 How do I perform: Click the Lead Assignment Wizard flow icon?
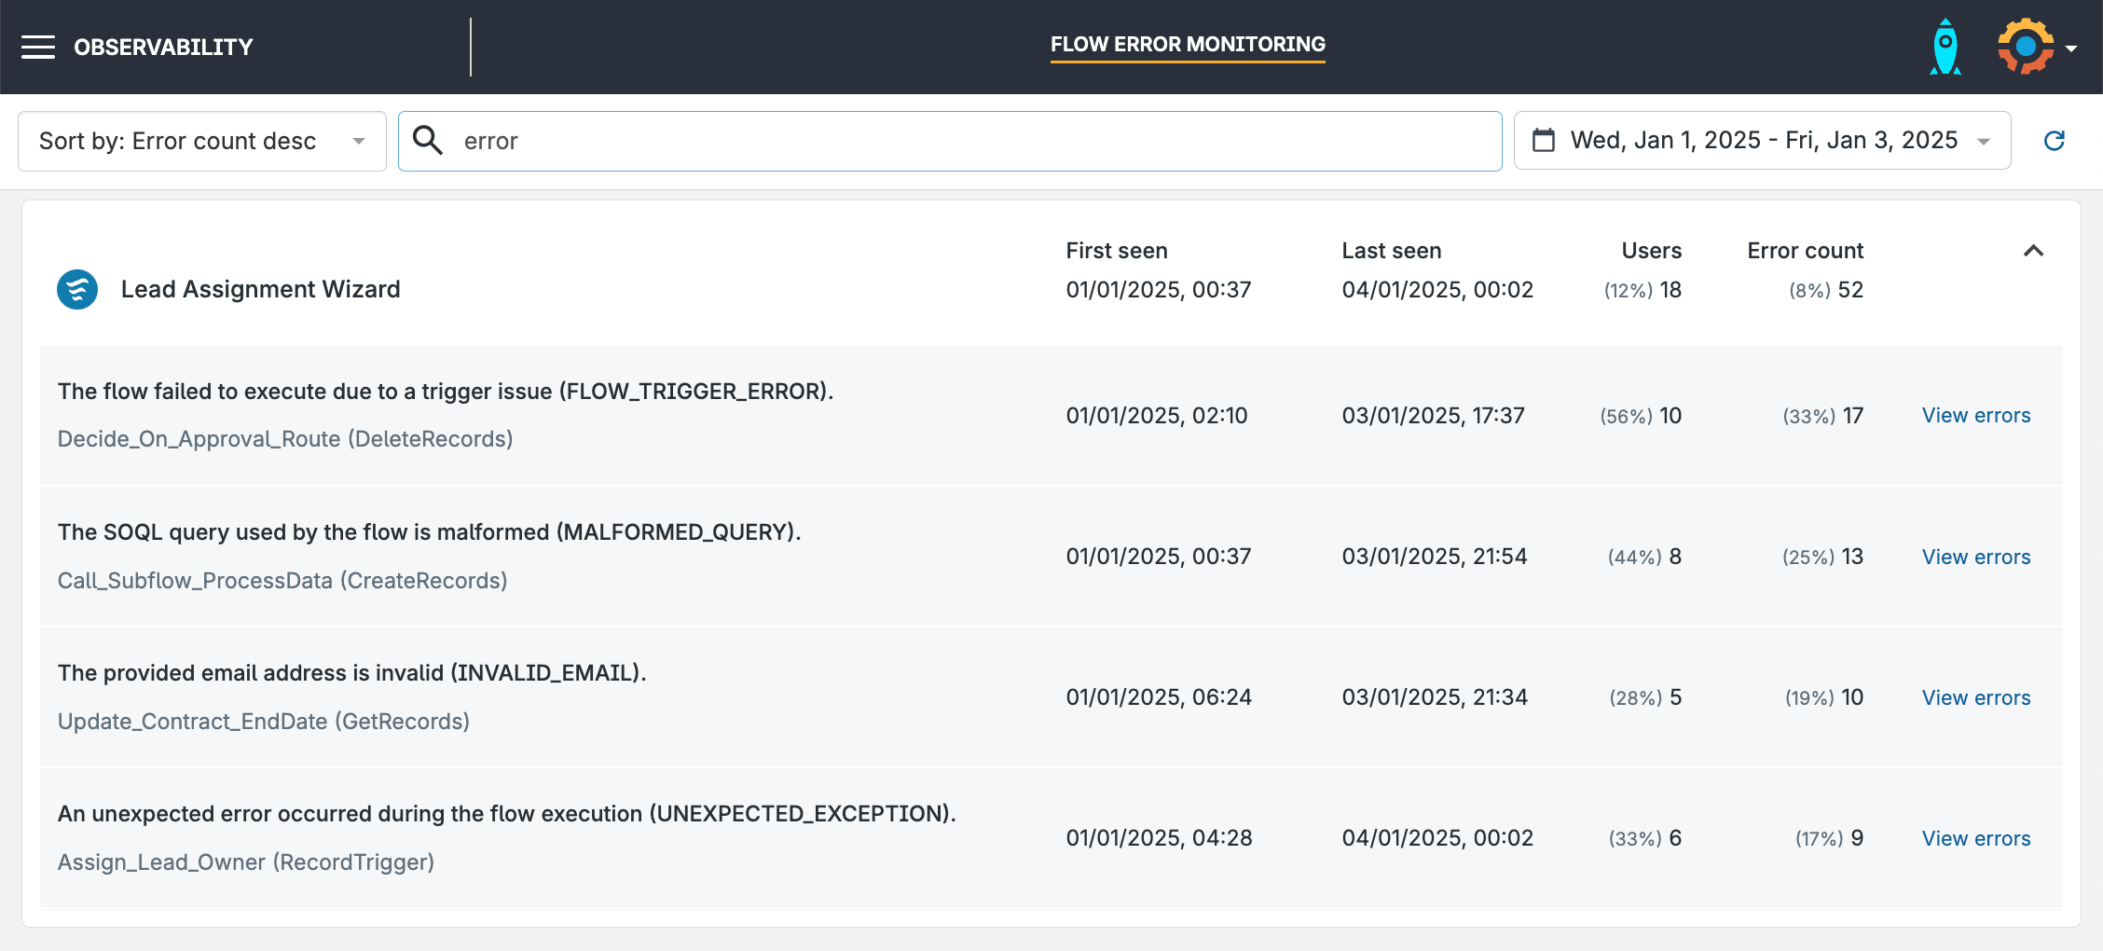click(77, 290)
